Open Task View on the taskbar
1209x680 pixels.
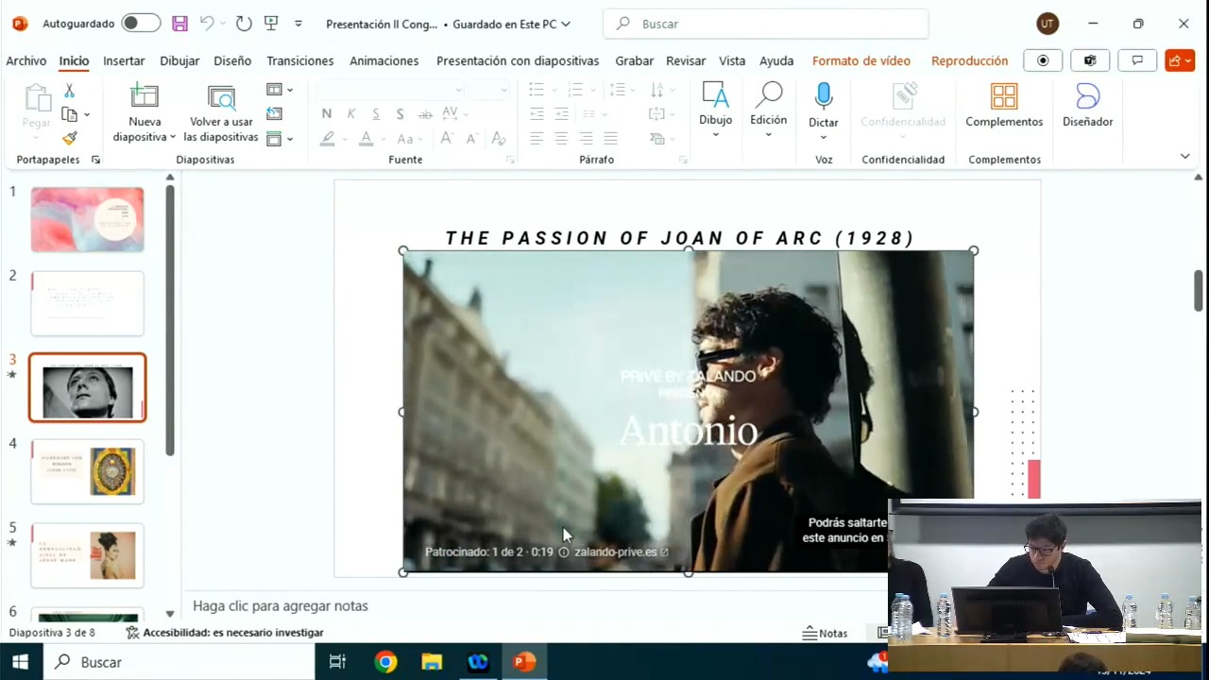337,662
